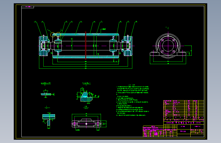
Task: Select the yellow detail circle above the left hub web
Action: (x=58, y=34)
